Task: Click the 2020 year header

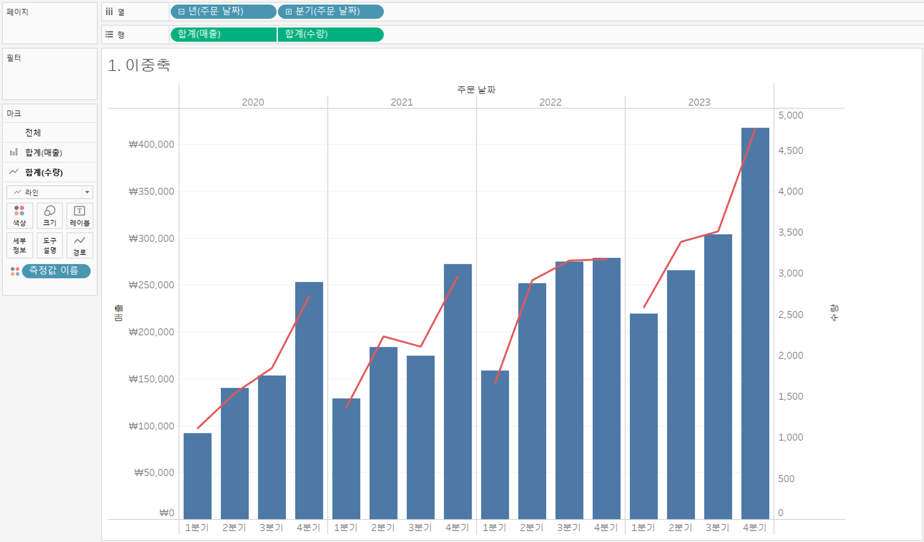Action: pos(253,102)
